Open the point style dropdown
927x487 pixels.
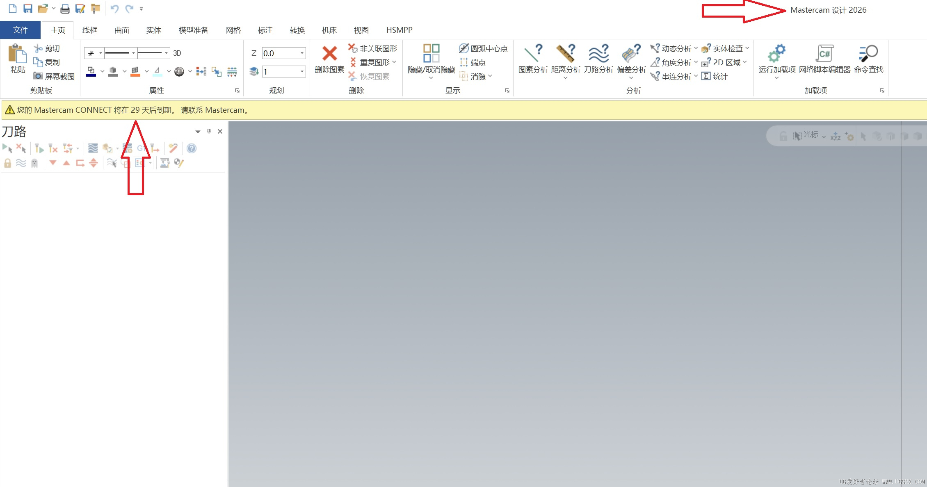coord(100,53)
